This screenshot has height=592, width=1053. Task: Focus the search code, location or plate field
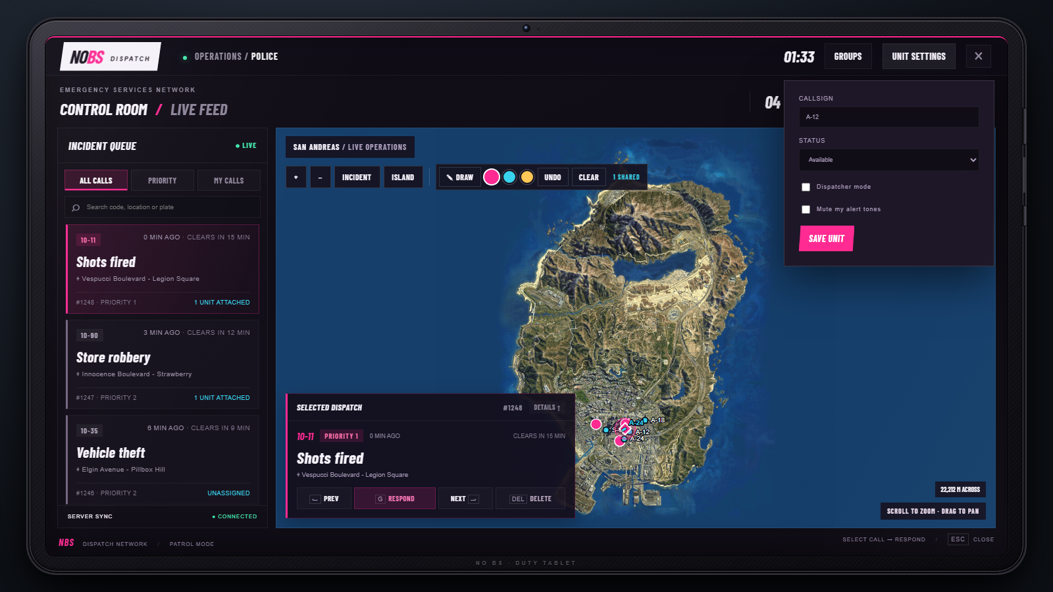(x=163, y=207)
